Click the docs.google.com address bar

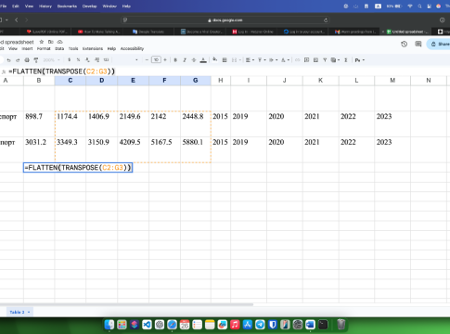225,20
